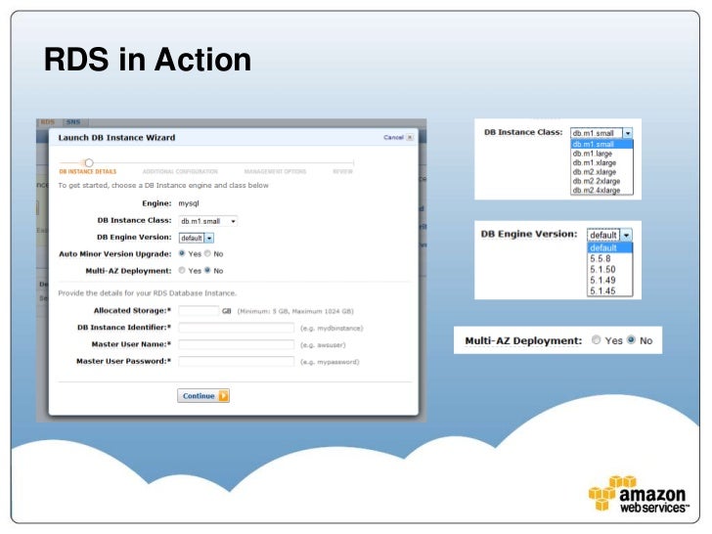Choose default in the engine version list
Viewport: 712px width, 534px height.
pyautogui.click(x=610, y=247)
